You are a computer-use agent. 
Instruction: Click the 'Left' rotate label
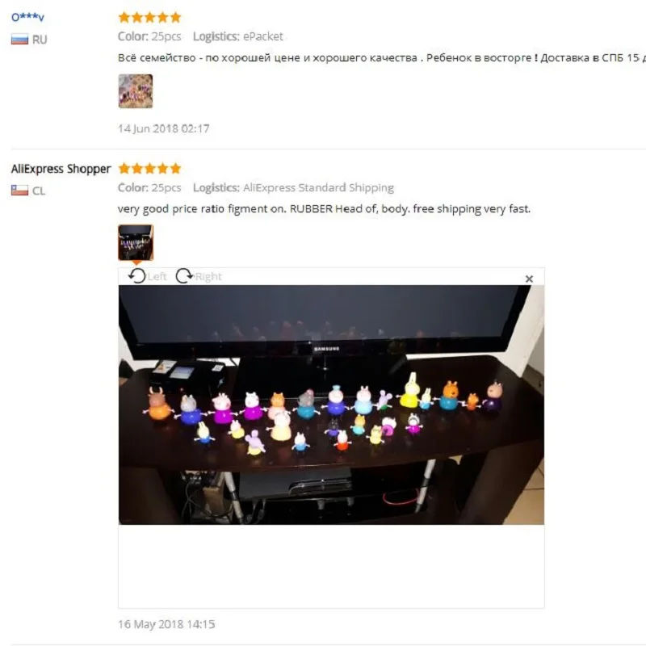(157, 276)
